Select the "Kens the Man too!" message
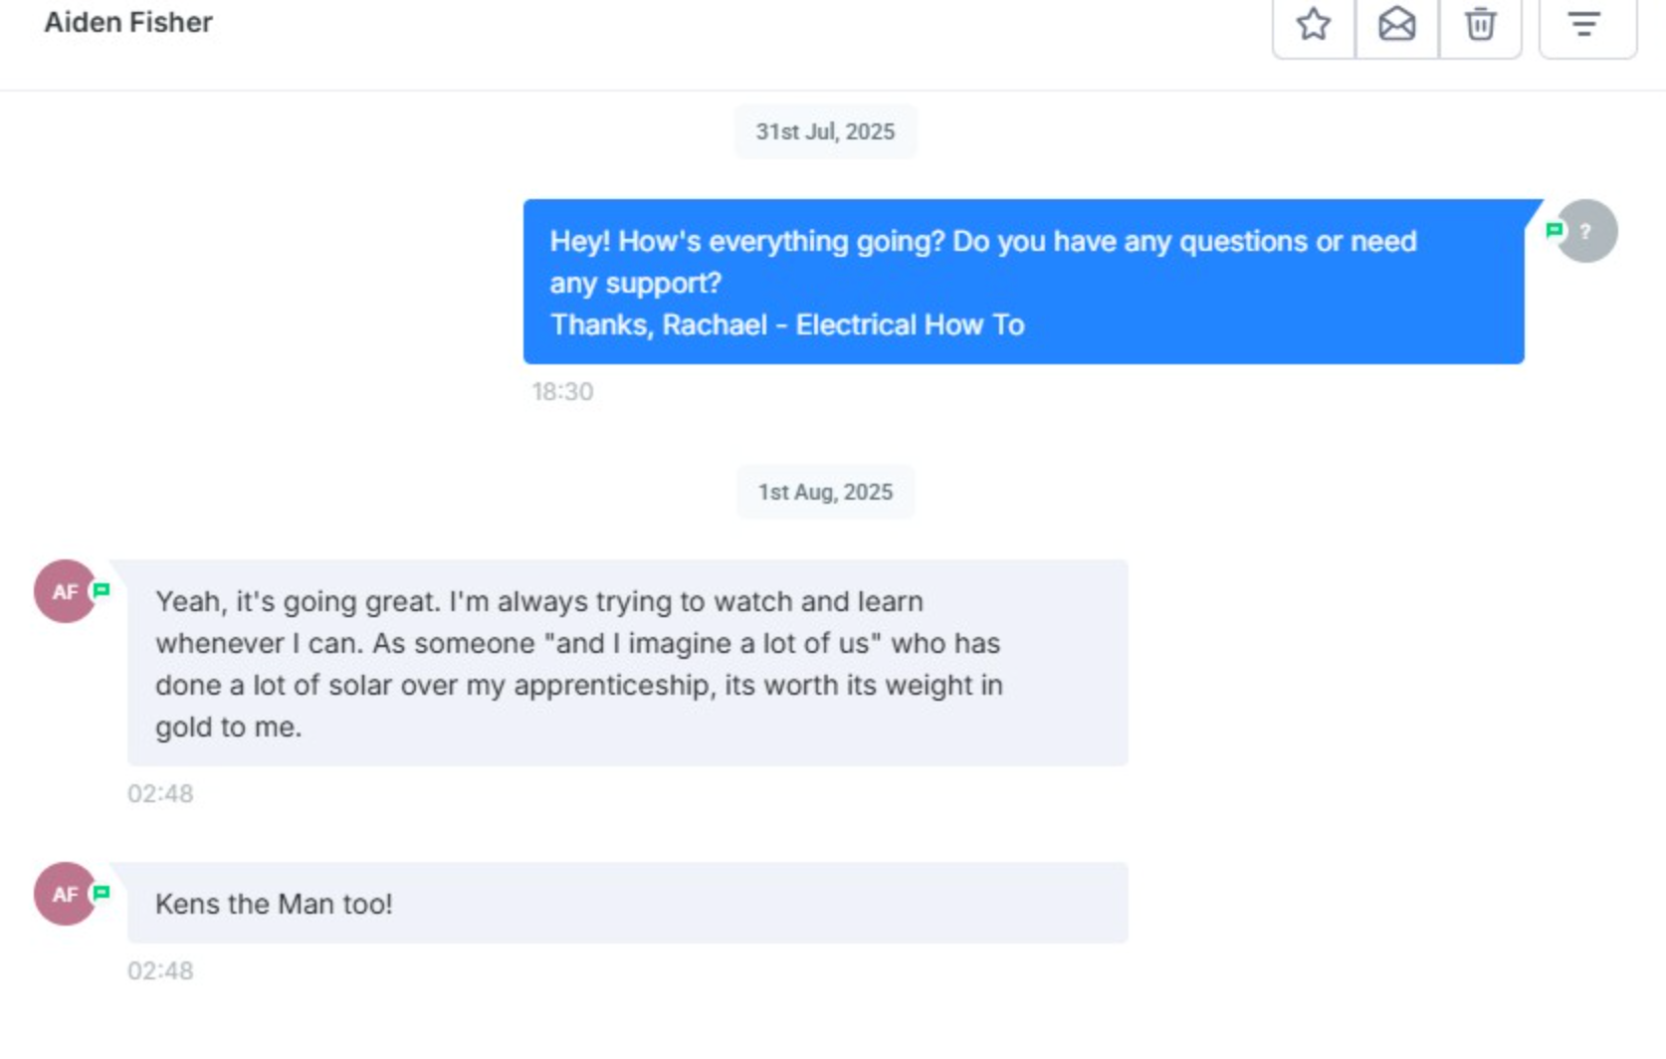1666x1059 pixels. 627,903
